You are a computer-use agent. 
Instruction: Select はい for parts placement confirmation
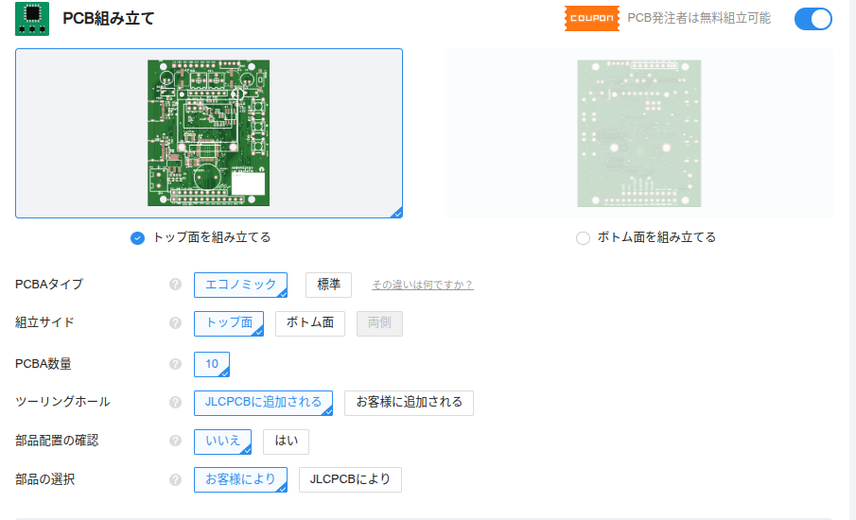point(286,442)
